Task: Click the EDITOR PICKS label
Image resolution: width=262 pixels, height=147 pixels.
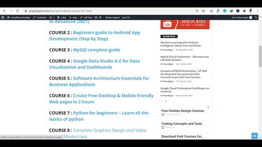Action: click(169, 36)
